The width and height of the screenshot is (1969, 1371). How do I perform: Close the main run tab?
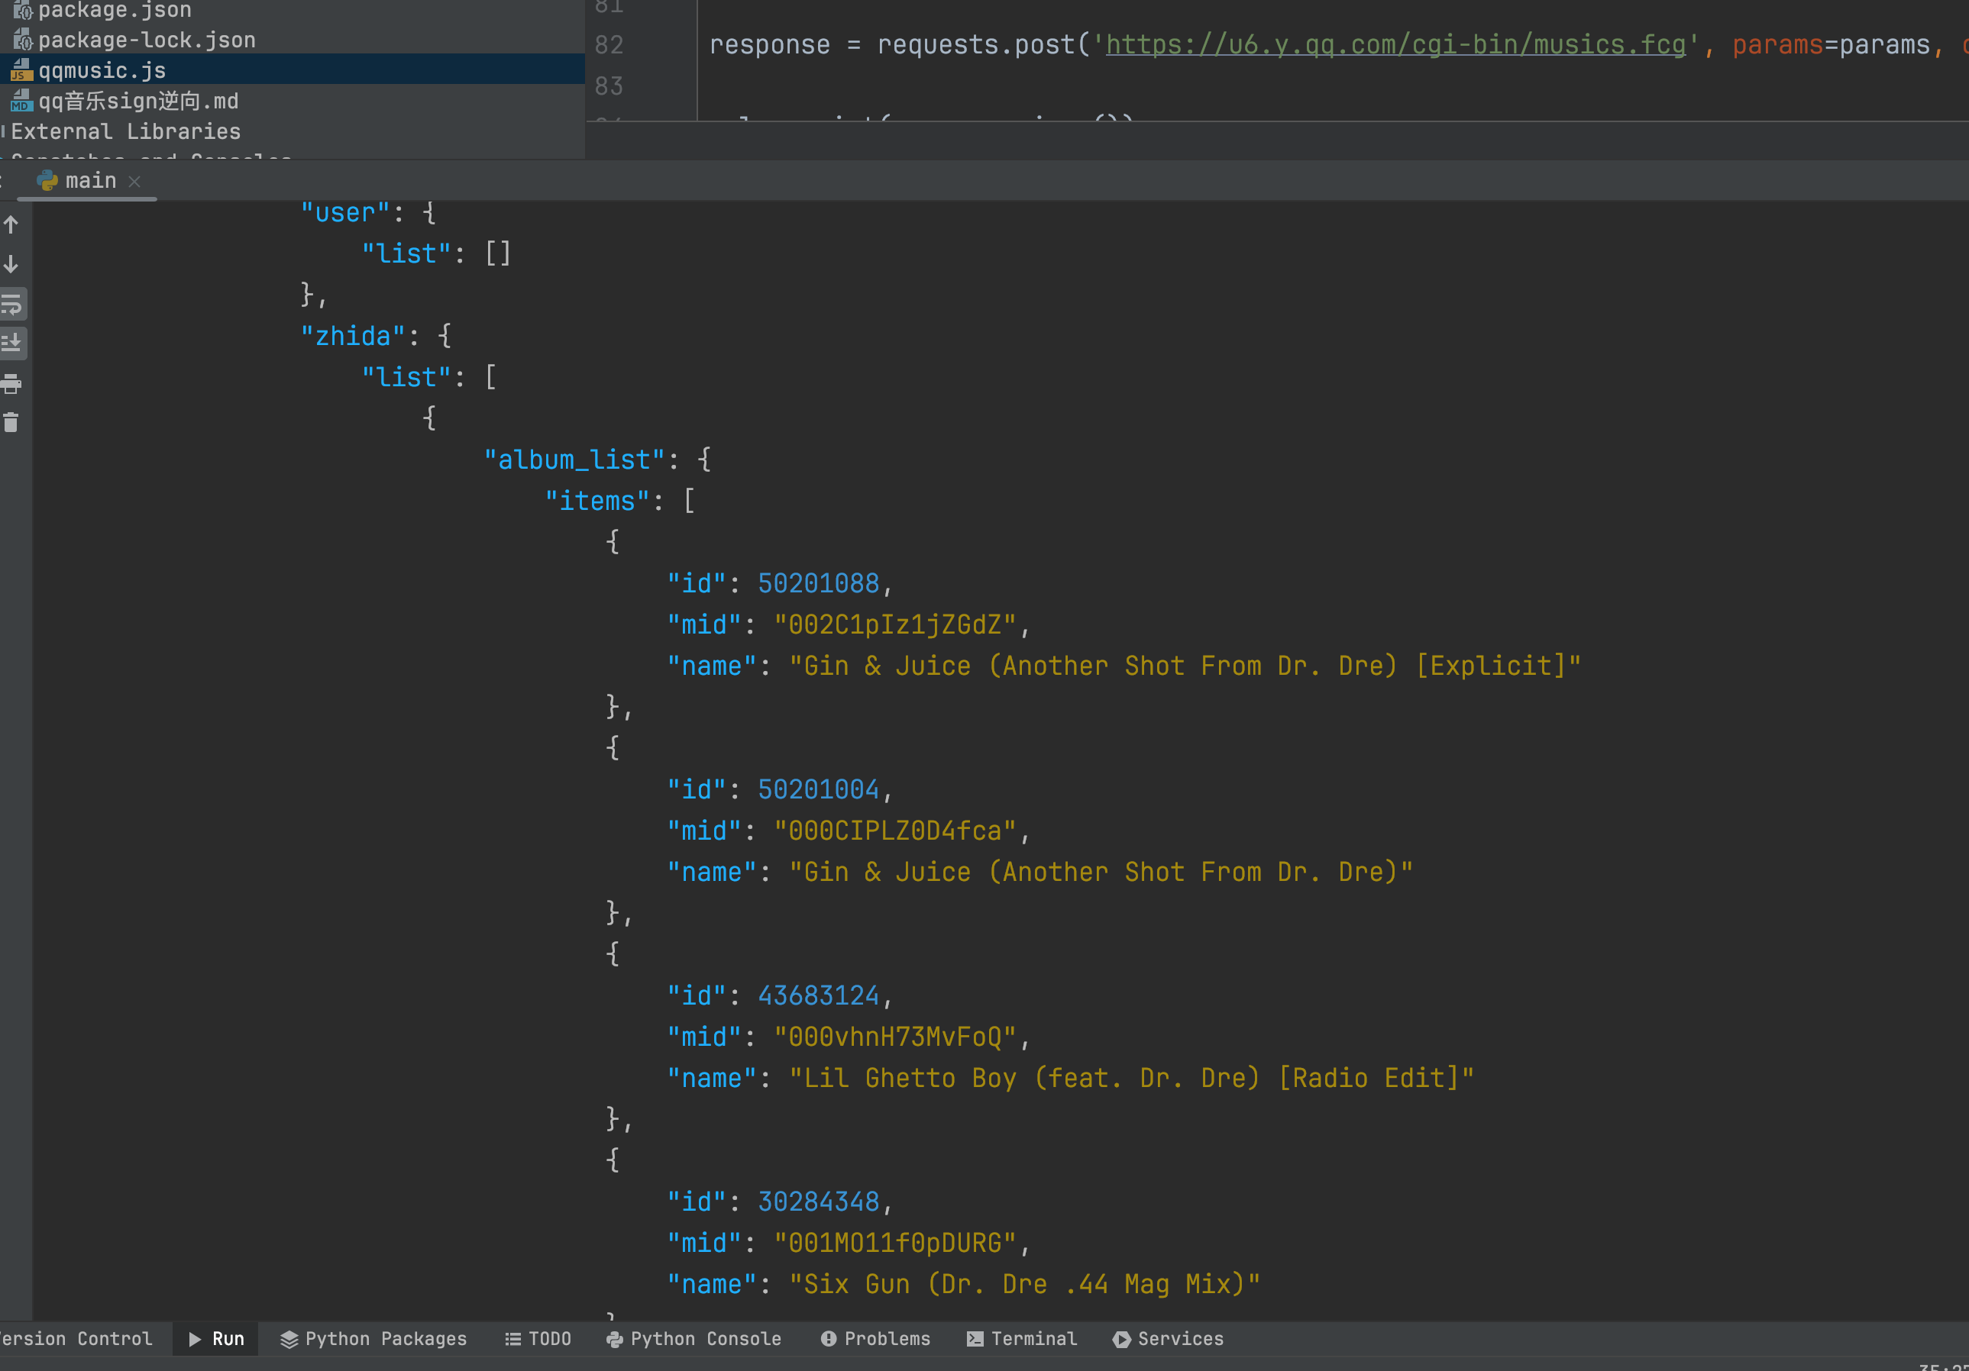click(134, 182)
